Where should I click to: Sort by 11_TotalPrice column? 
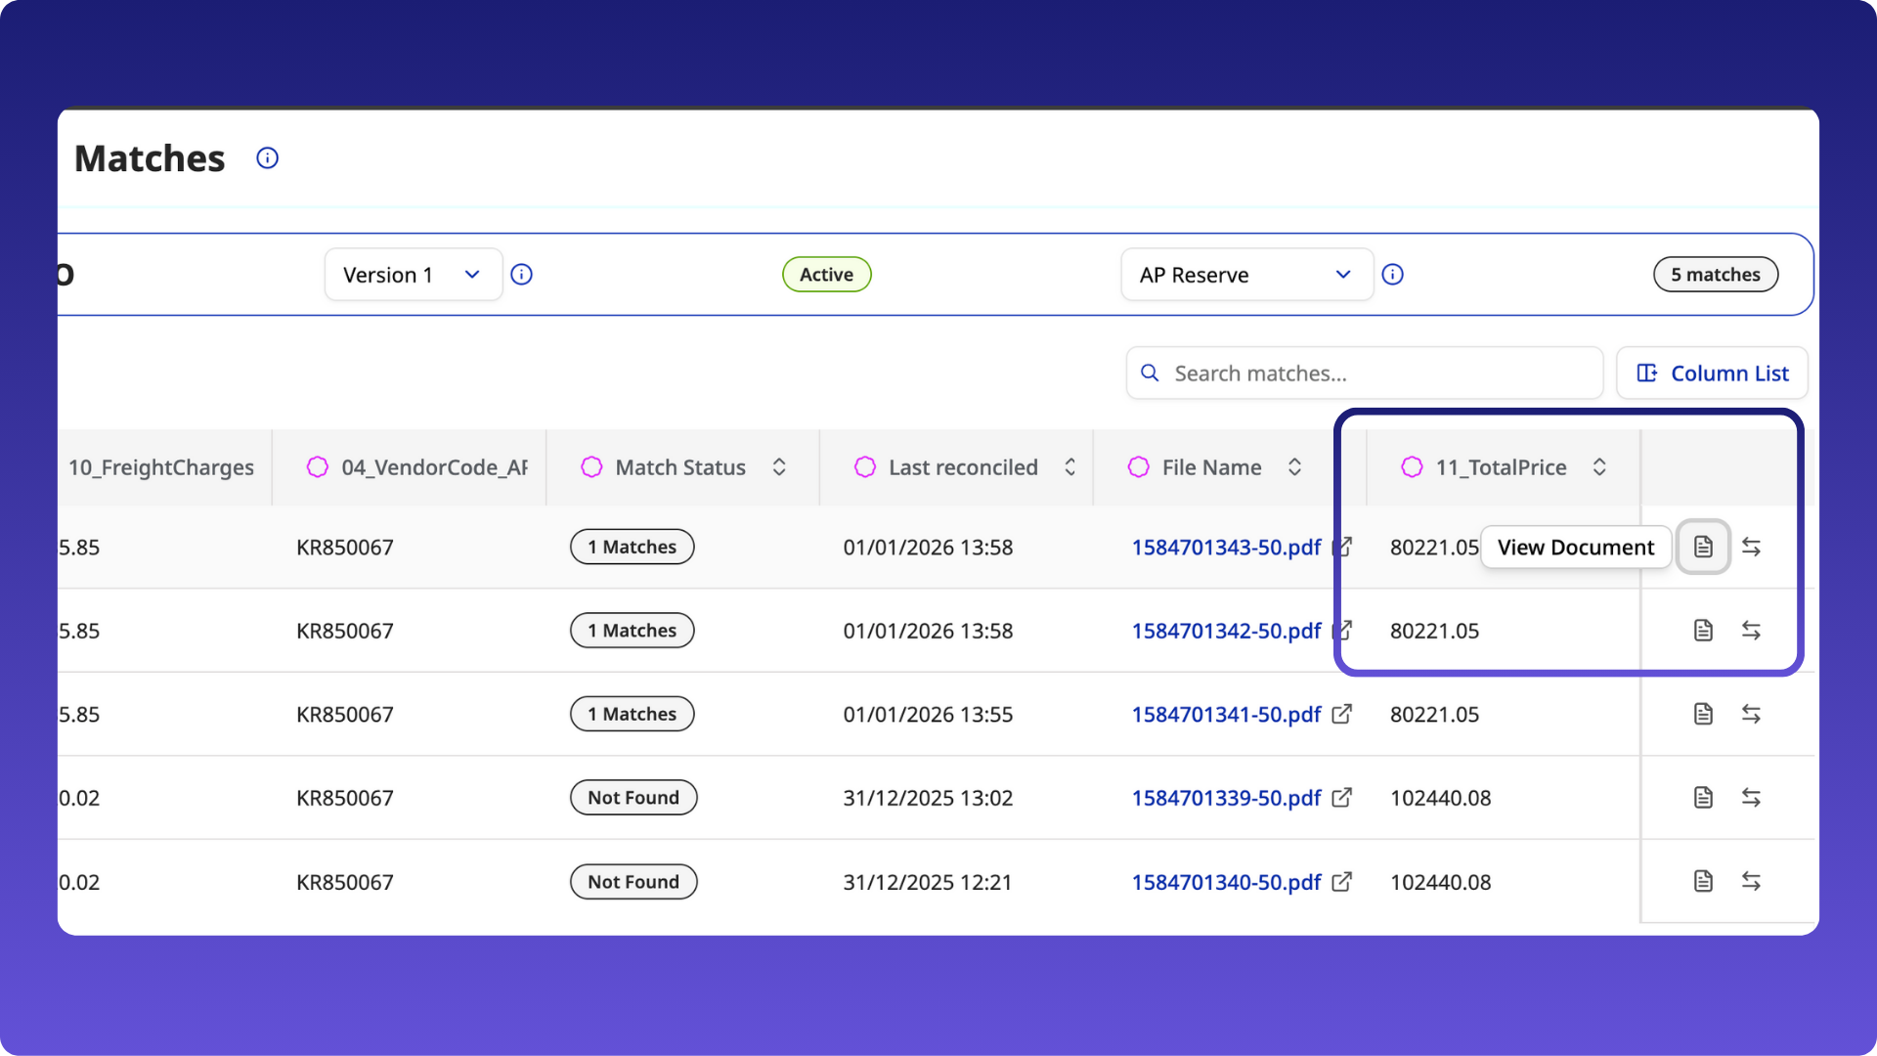click(1599, 467)
